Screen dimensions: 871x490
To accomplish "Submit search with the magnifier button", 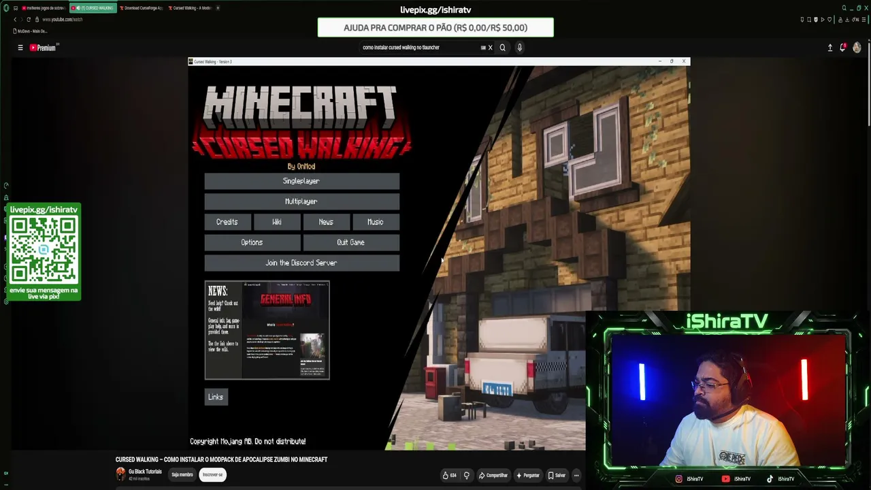I will 503,48.
